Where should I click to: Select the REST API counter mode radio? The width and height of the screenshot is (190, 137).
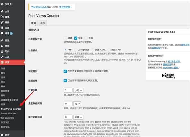[109, 50]
